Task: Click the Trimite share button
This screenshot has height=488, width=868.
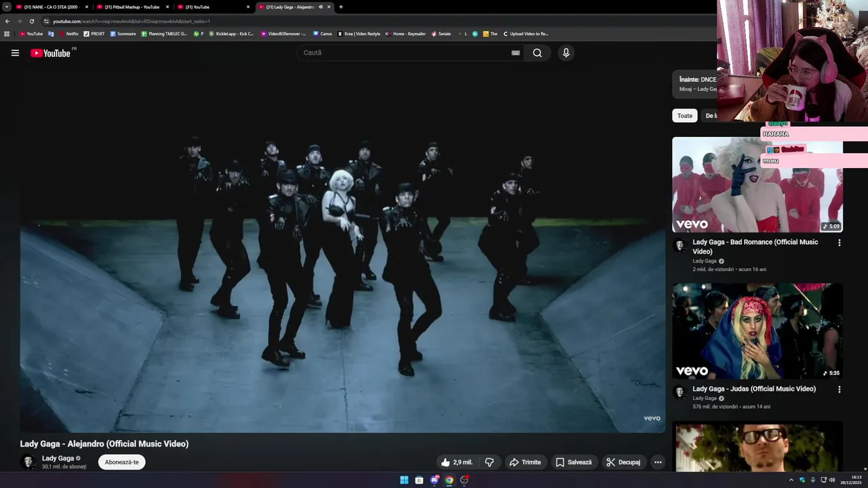Action: (525, 462)
